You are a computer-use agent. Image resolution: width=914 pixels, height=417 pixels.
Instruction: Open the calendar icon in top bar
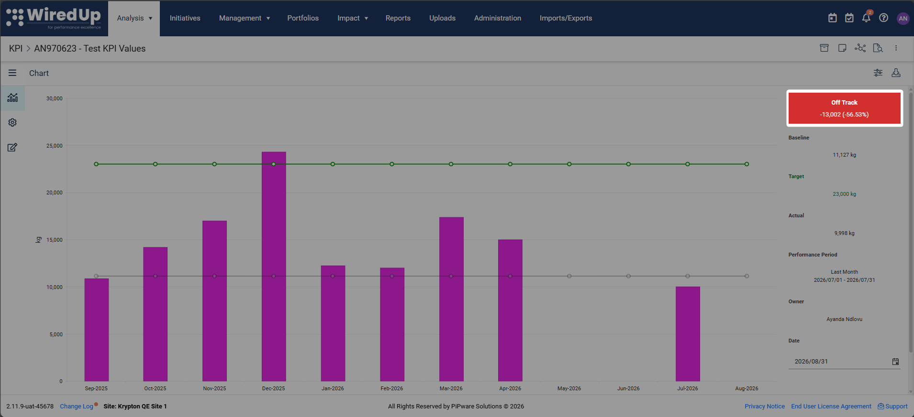[x=833, y=18]
